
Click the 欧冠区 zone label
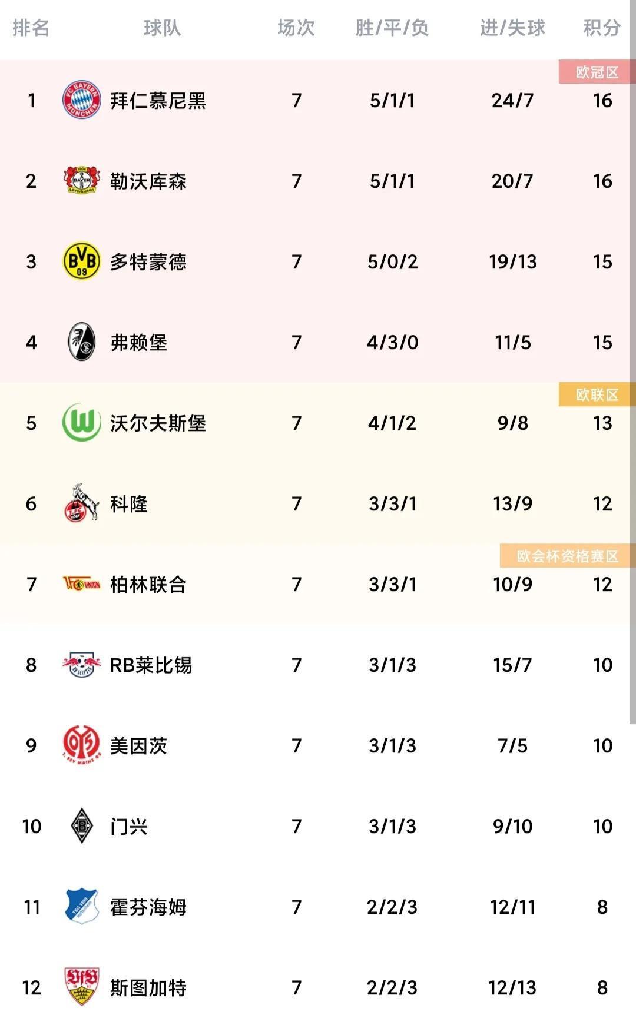click(597, 72)
